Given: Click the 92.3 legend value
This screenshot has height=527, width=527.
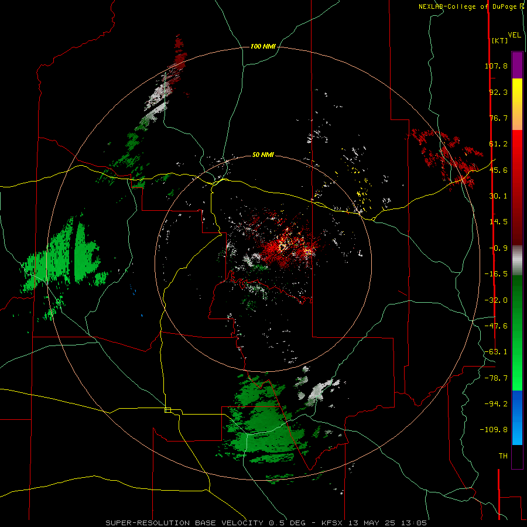Looking at the screenshot, I should click(498, 92).
